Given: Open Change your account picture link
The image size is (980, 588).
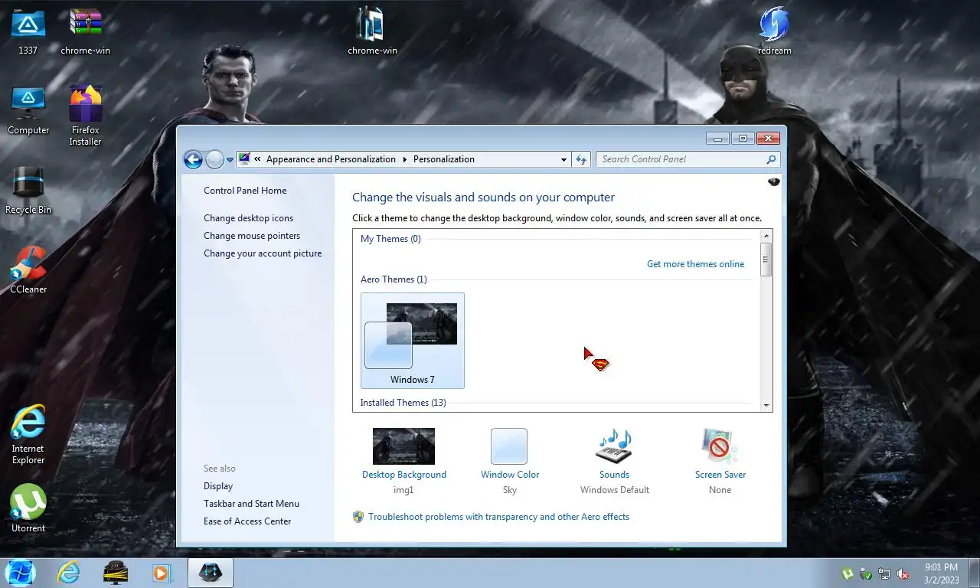Looking at the screenshot, I should click(263, 253).
